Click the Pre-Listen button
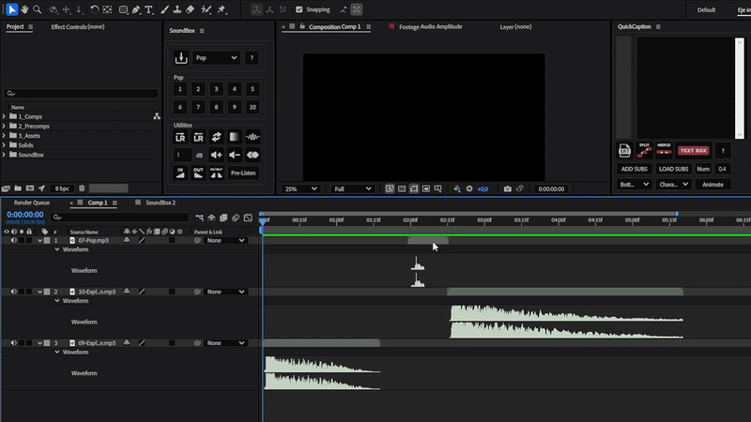 243,173
